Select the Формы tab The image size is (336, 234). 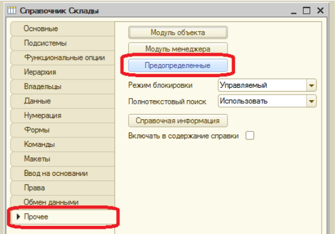click(62, 130)
